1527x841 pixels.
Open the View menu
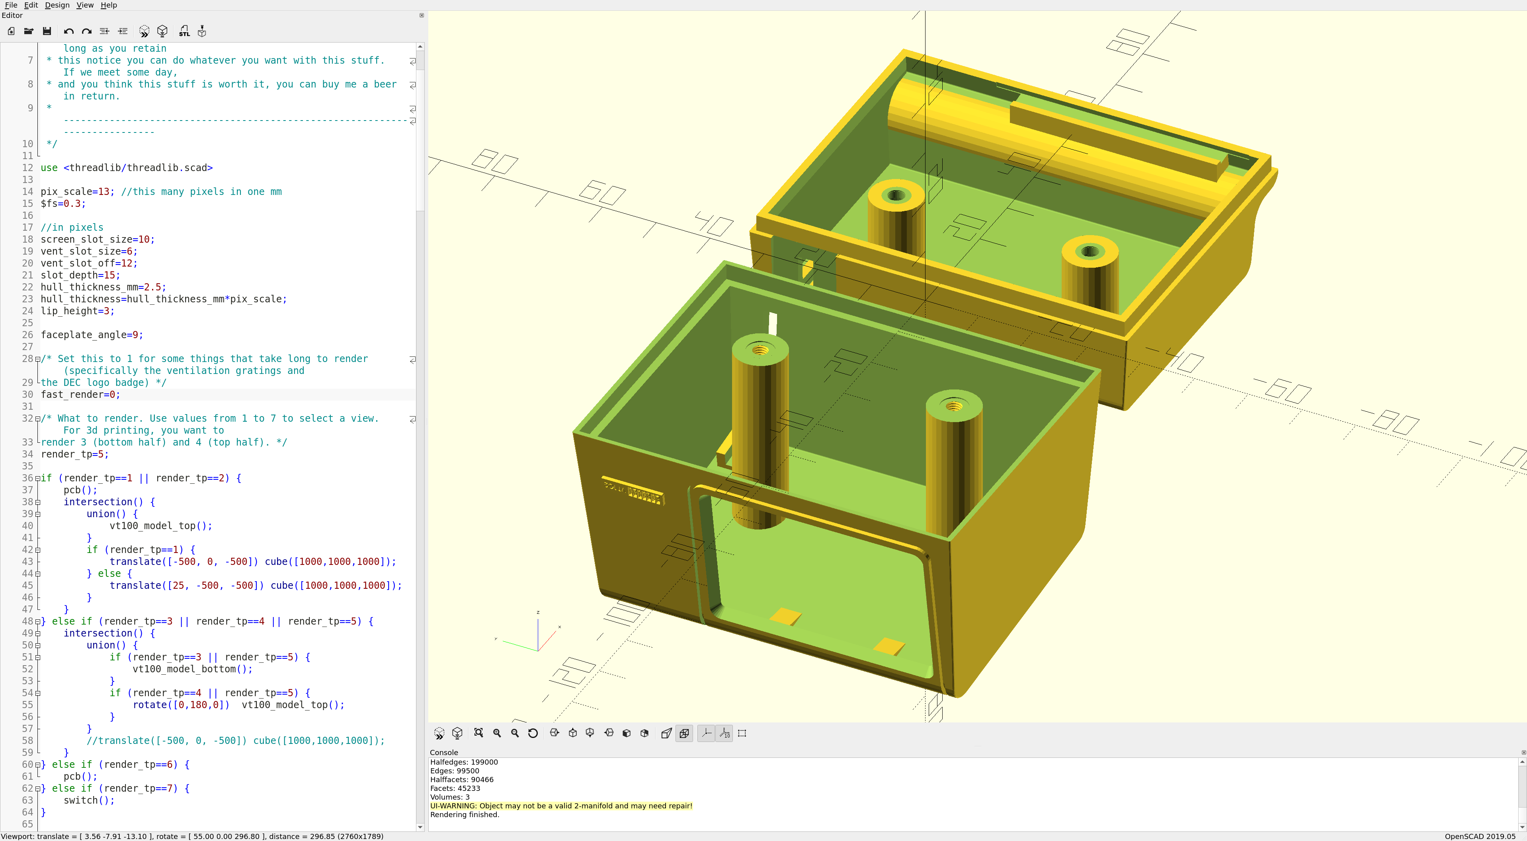coord(85,5)
